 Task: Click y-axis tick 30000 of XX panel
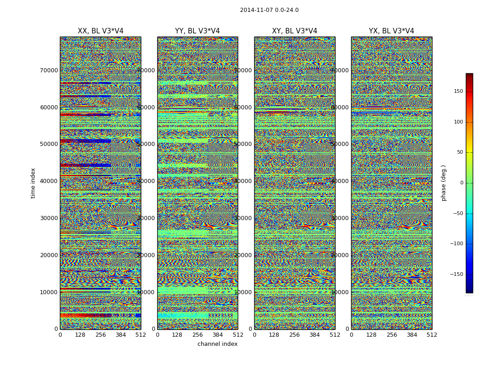[48, 218]
